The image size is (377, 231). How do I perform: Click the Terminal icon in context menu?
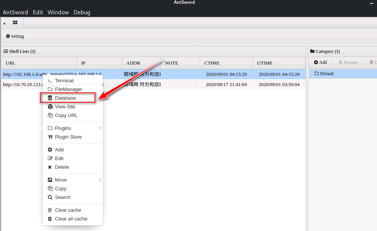click(50, 81)
